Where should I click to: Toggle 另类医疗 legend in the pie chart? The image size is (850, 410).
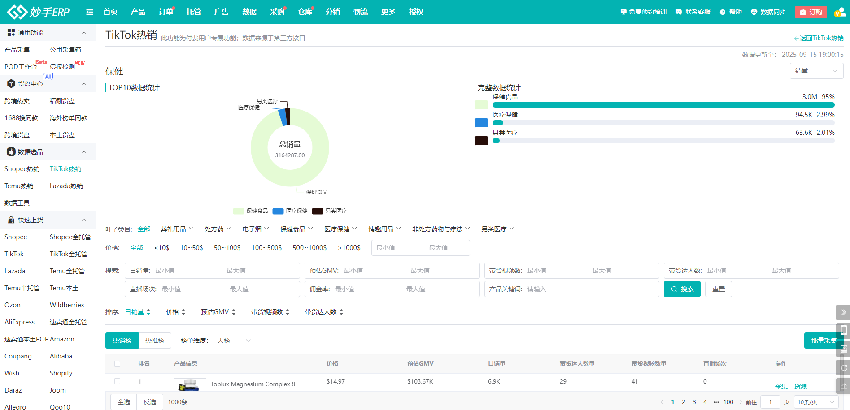(330, 211)
